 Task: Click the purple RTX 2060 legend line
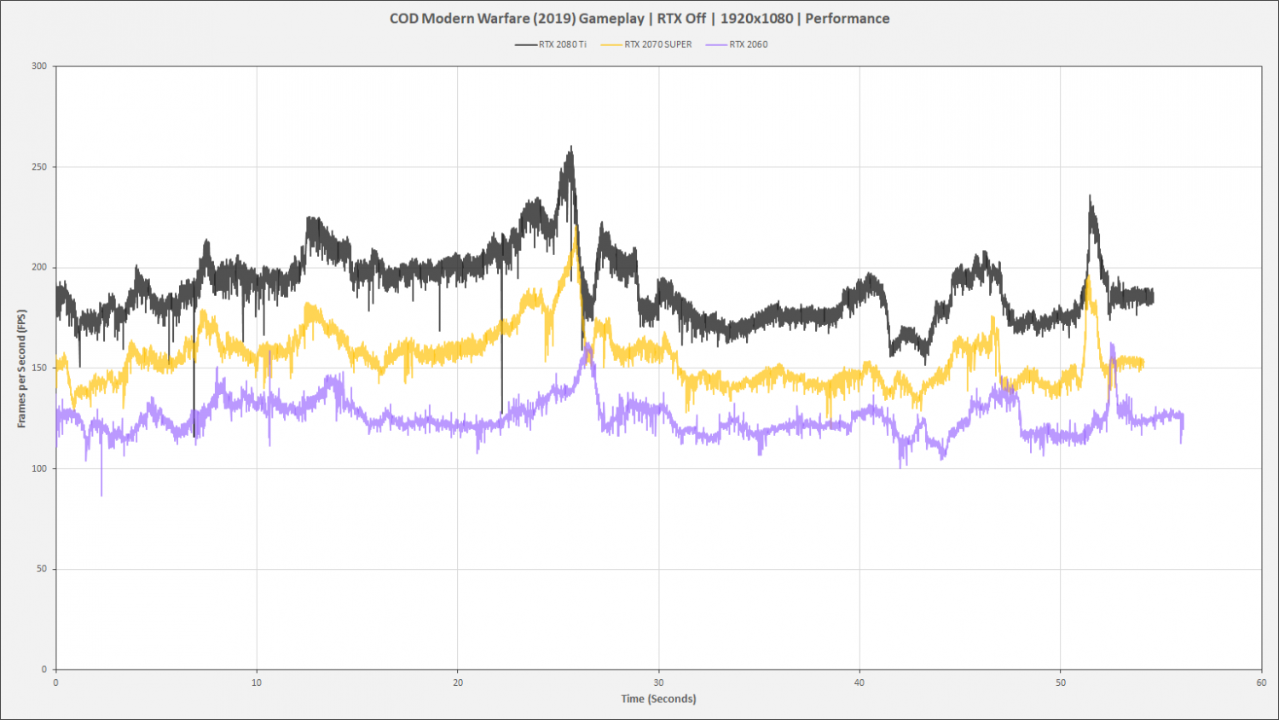coord(717,44)
